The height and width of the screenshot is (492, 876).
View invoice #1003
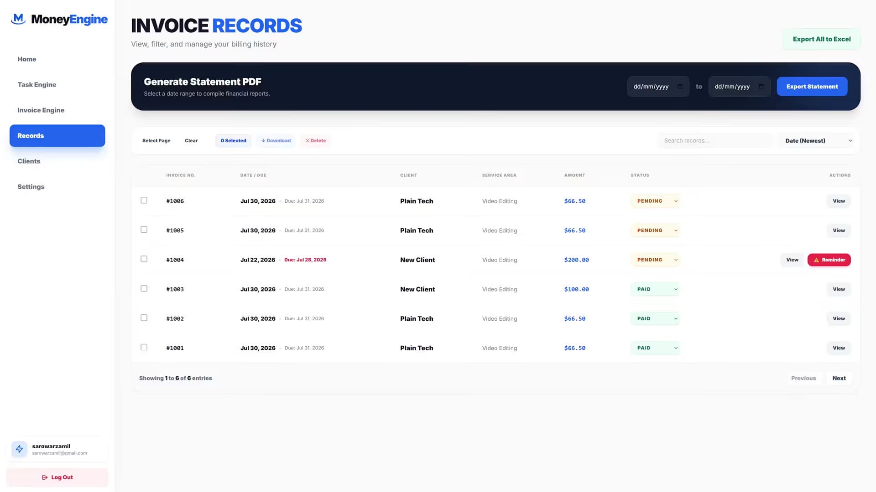click(x=839, y=289)
